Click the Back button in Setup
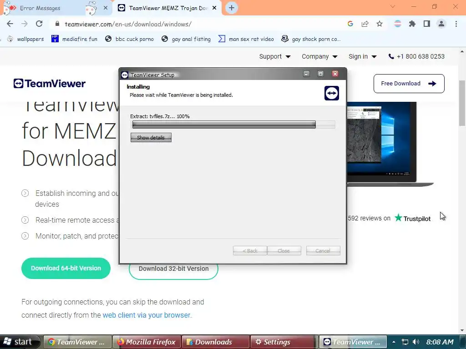Viewport: 466px width, 349px height. click(x=250, y=251)
